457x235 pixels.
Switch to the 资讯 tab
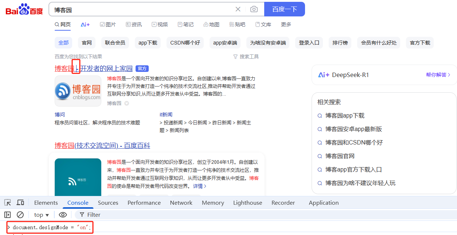134,24
